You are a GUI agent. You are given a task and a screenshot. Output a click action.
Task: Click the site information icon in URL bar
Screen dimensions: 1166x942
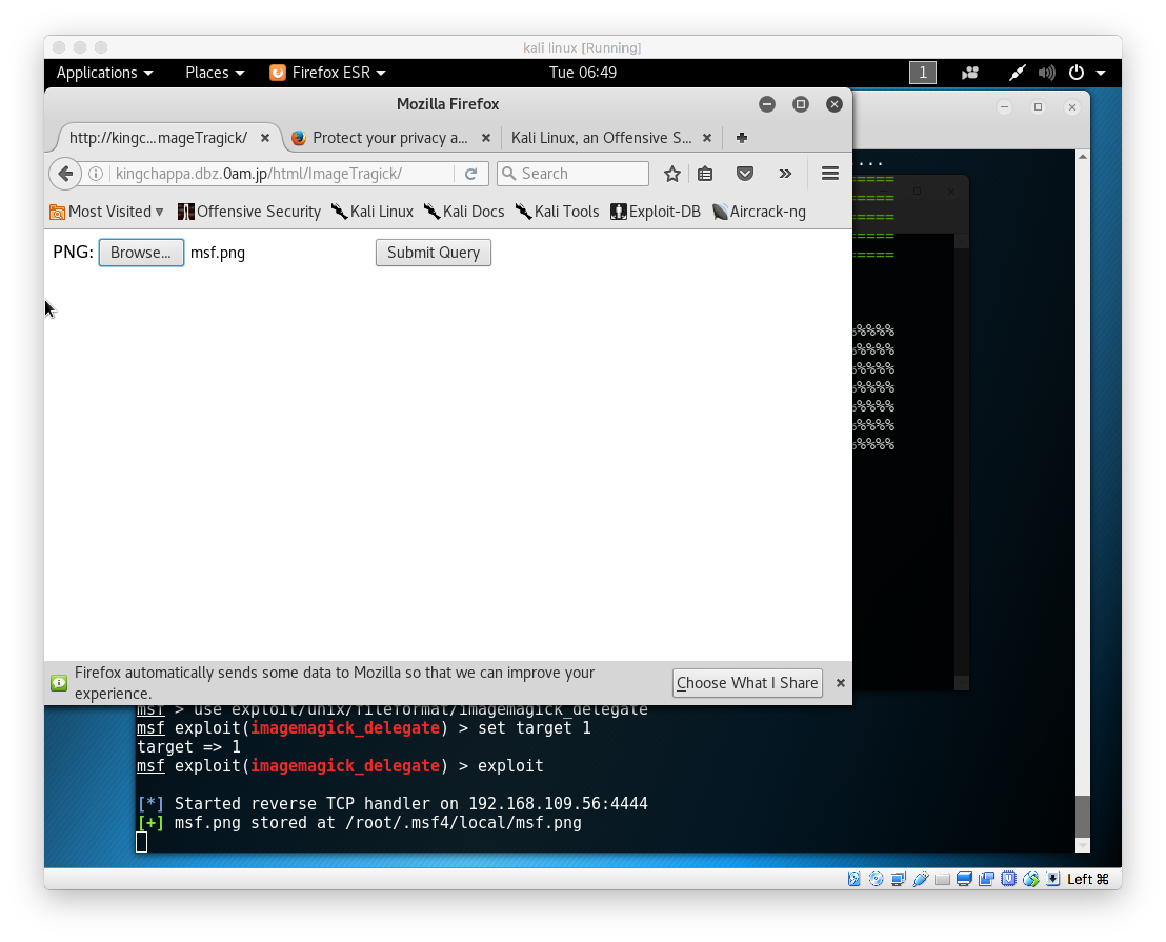pos(96,174)
